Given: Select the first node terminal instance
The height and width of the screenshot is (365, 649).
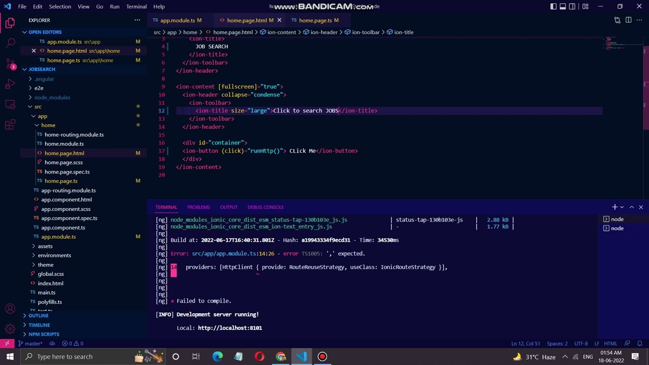Looking at the screenshot, I should coord(617,219).
